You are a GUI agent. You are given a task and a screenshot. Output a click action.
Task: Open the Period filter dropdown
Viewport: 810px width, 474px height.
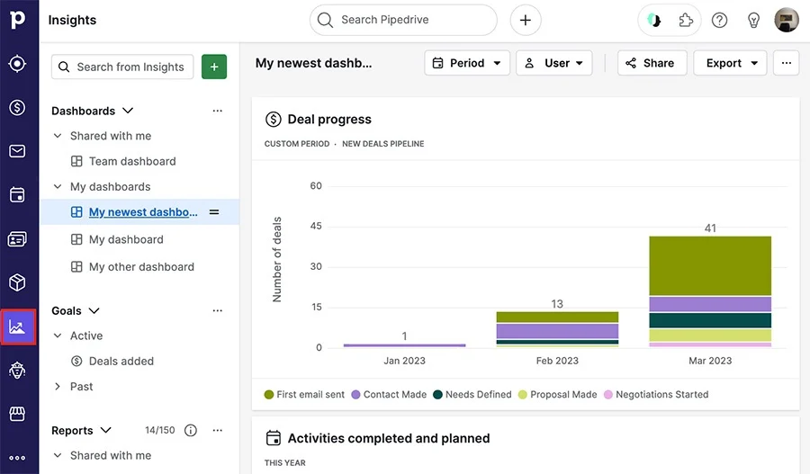pyautogui.click(x=467, y=63)
